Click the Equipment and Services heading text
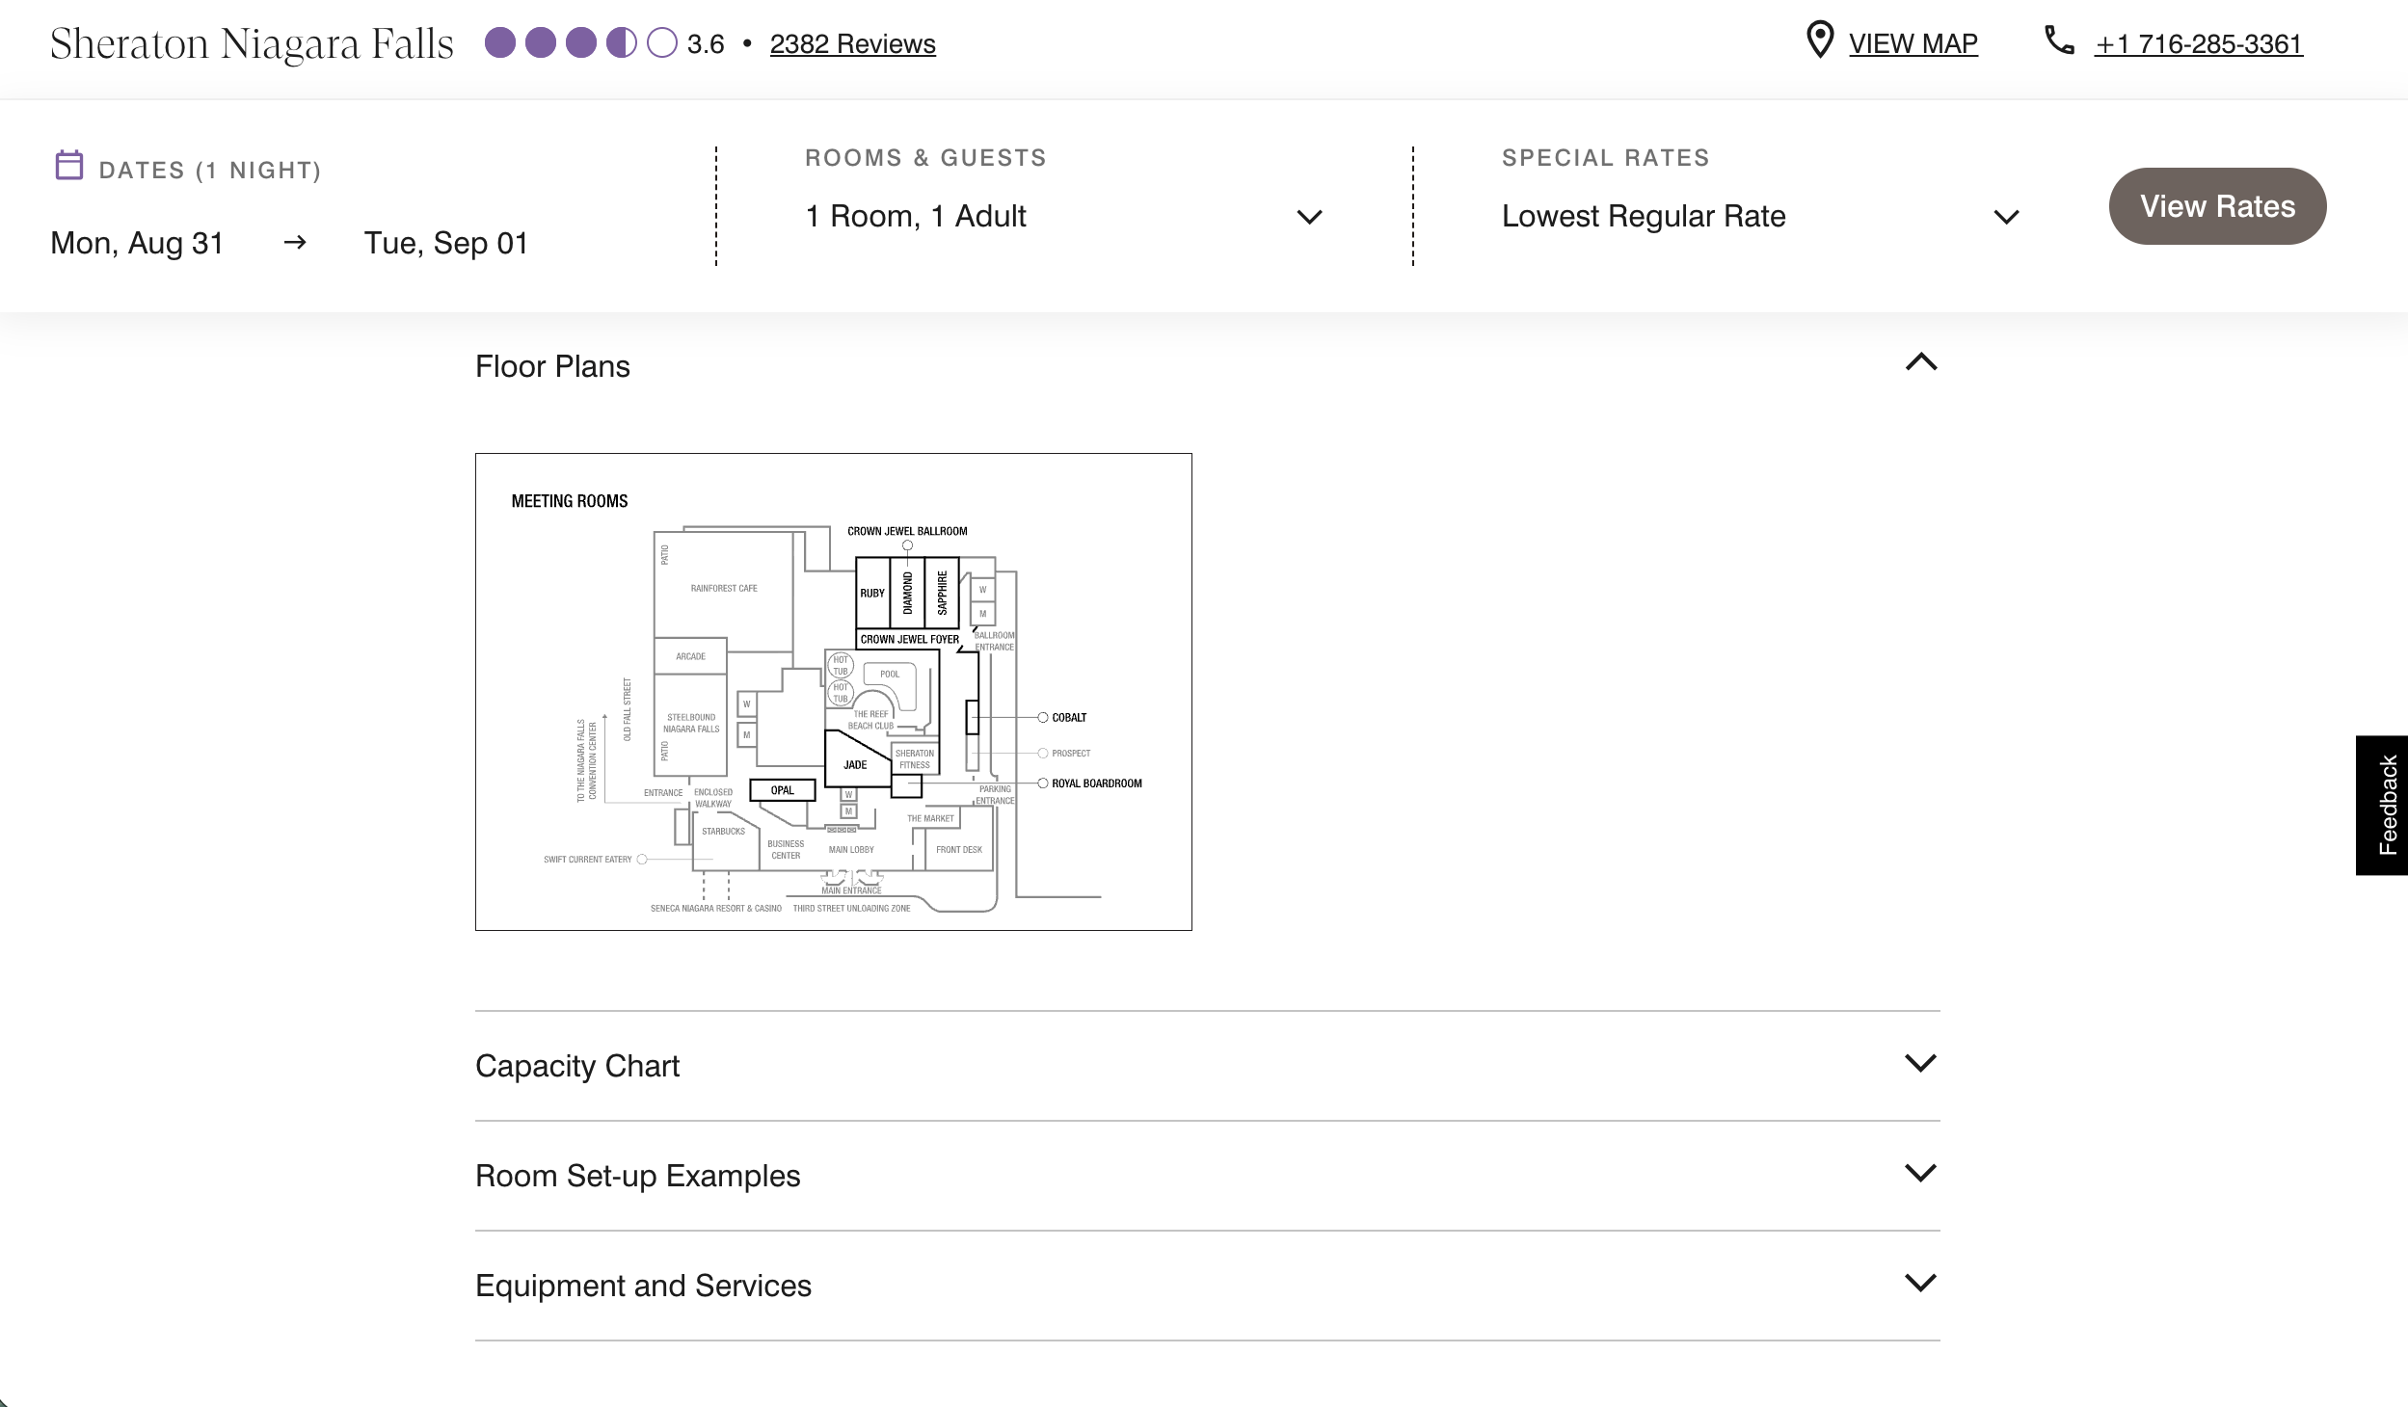This screenshot has width=2408, height=1407. (x=643, y=1286)
